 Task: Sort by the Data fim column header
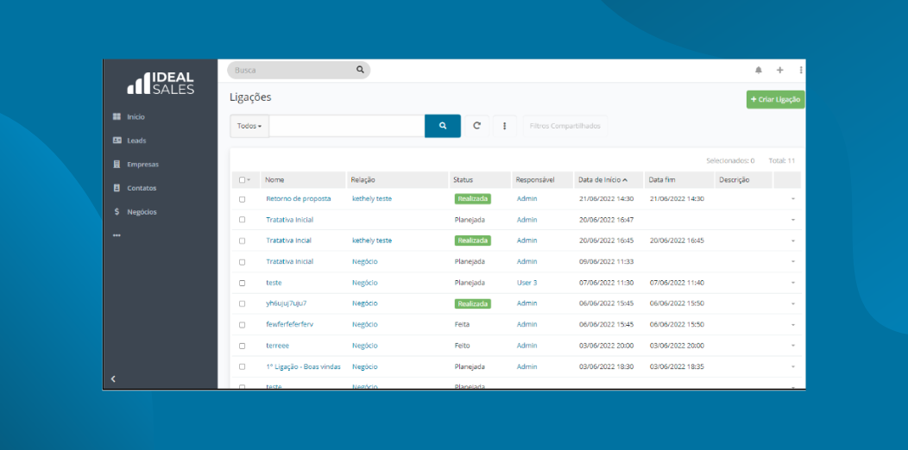coord(662,180)
